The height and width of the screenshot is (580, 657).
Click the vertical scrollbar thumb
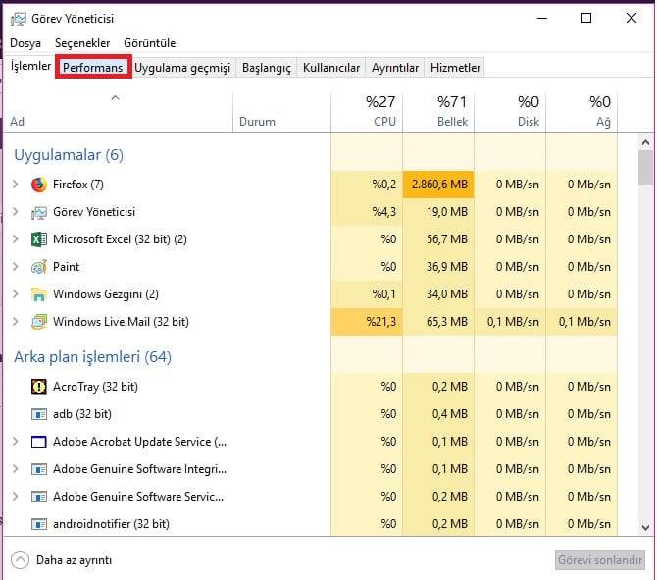[645, 168]
